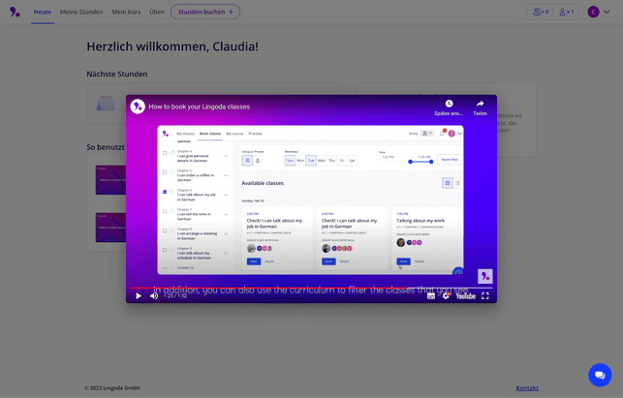The image size is (623, 398).
Task: Open the Lingoda channel avatar in video
Action: coord(138,107)
